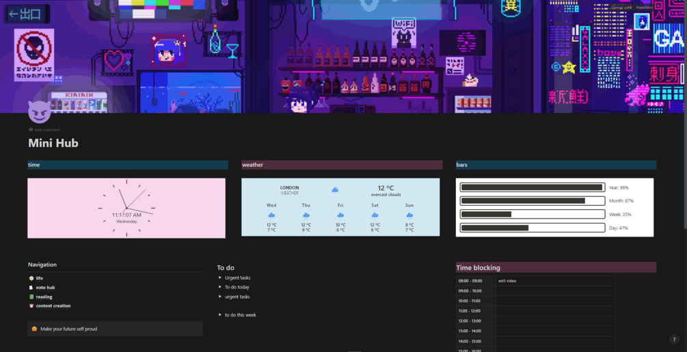
Task: Click the Navigation heading
Action: click(x=42, y=265)
